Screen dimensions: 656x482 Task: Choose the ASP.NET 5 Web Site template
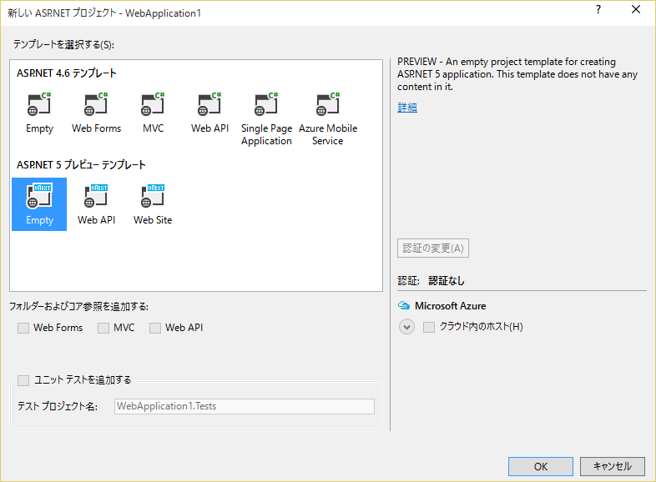pyautogui.click(x=153, y=204)
